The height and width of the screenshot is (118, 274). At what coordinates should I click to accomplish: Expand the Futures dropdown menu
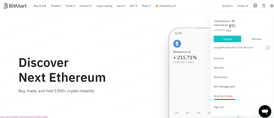click(86, 6)
